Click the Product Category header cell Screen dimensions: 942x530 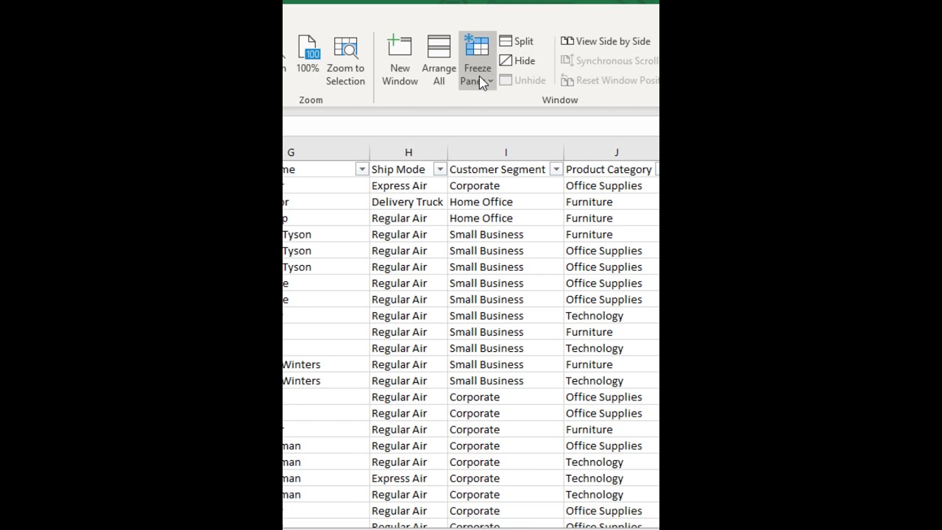point(612,169)
